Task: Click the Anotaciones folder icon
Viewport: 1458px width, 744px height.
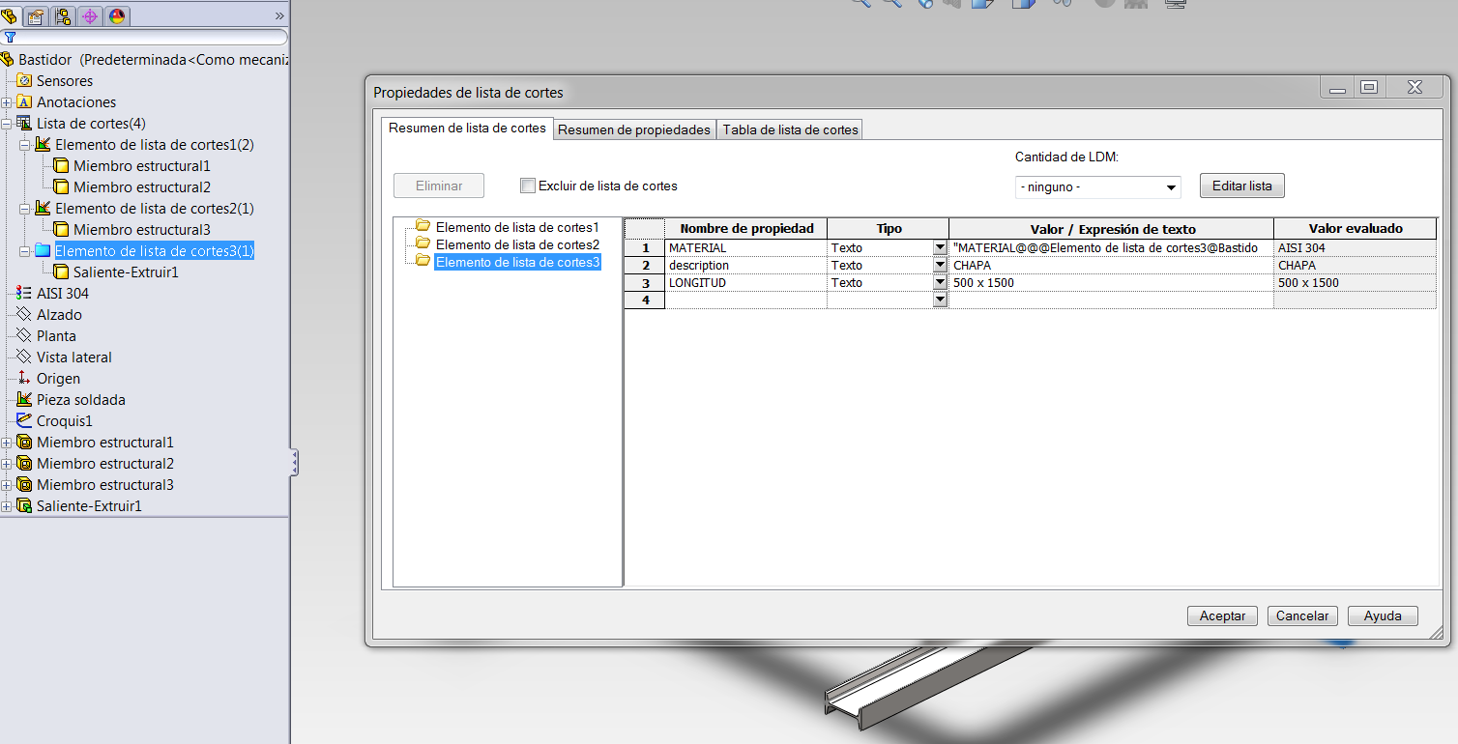Action: 25,102
